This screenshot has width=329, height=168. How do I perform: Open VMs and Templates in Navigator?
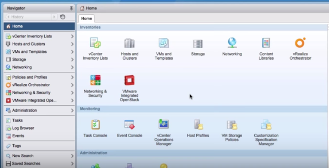coord(39,52)
